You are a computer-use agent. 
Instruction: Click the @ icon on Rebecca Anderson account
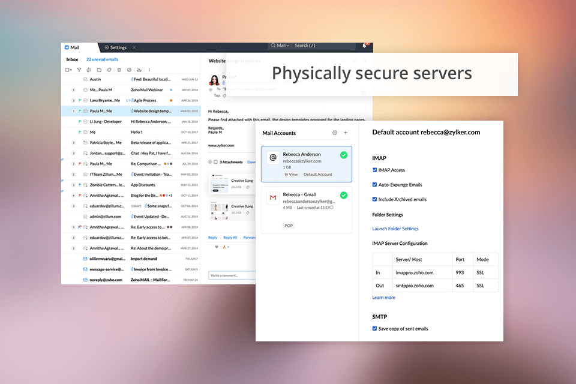tap(273, 158)
